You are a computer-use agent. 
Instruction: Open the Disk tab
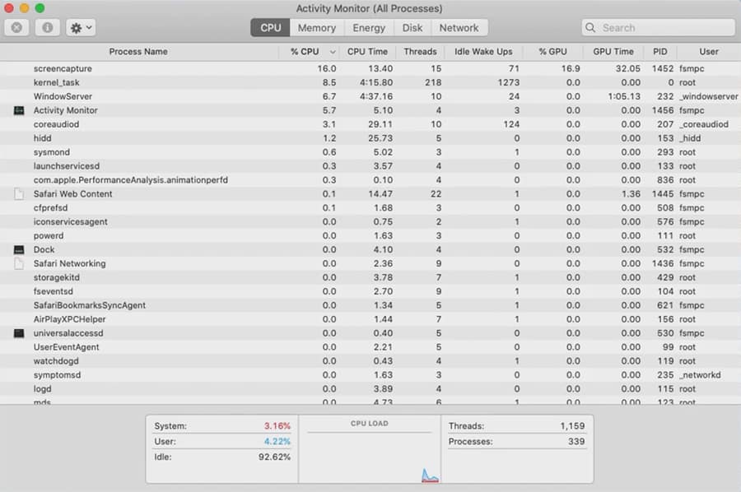click(412, 28)
